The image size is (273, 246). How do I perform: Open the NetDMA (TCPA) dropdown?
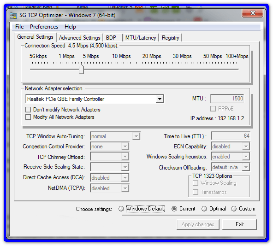125,188
